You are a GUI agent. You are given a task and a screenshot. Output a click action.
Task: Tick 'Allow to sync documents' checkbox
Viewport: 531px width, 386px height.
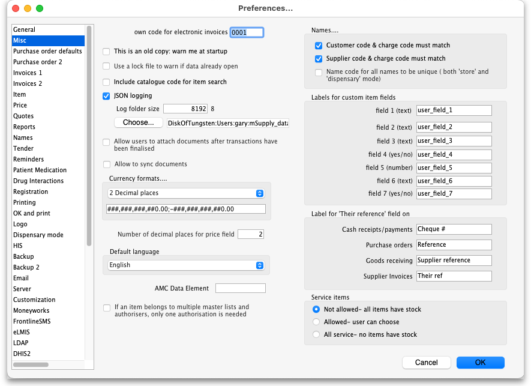[x=107, y=164]
